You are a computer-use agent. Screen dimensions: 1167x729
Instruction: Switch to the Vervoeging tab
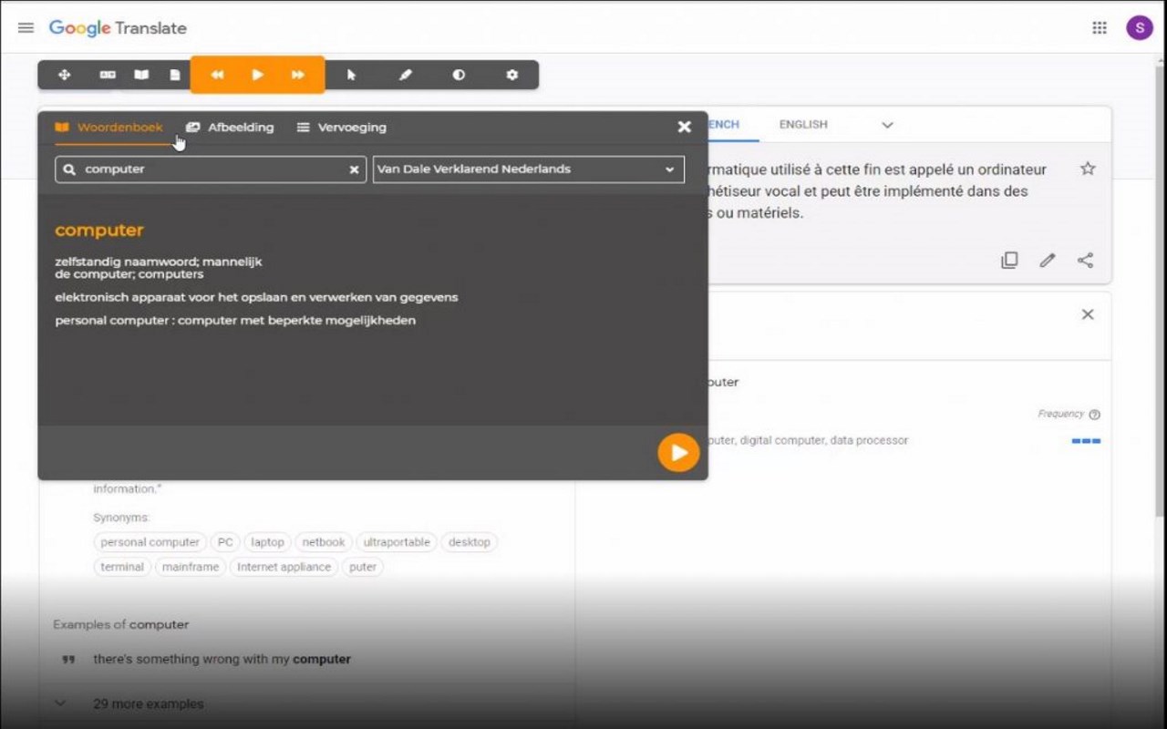click(341, 128)
